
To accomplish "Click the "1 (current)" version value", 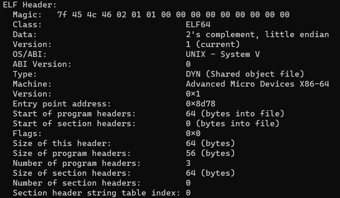I will 213,45.
